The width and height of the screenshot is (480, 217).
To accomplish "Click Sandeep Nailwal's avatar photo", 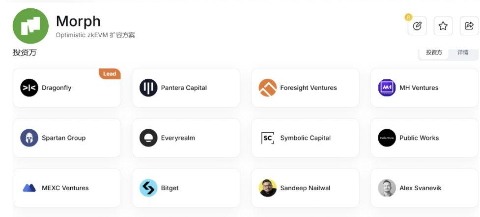I will point(268,188).
